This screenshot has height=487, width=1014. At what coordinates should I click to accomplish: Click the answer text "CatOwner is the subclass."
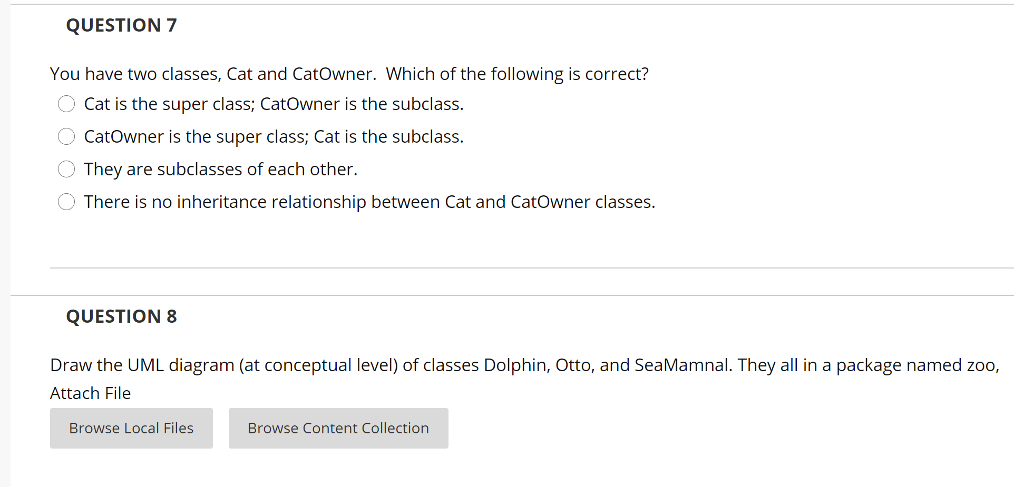click(362, 104)
